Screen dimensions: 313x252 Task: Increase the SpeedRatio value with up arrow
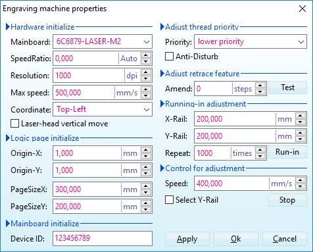[146, 55]
